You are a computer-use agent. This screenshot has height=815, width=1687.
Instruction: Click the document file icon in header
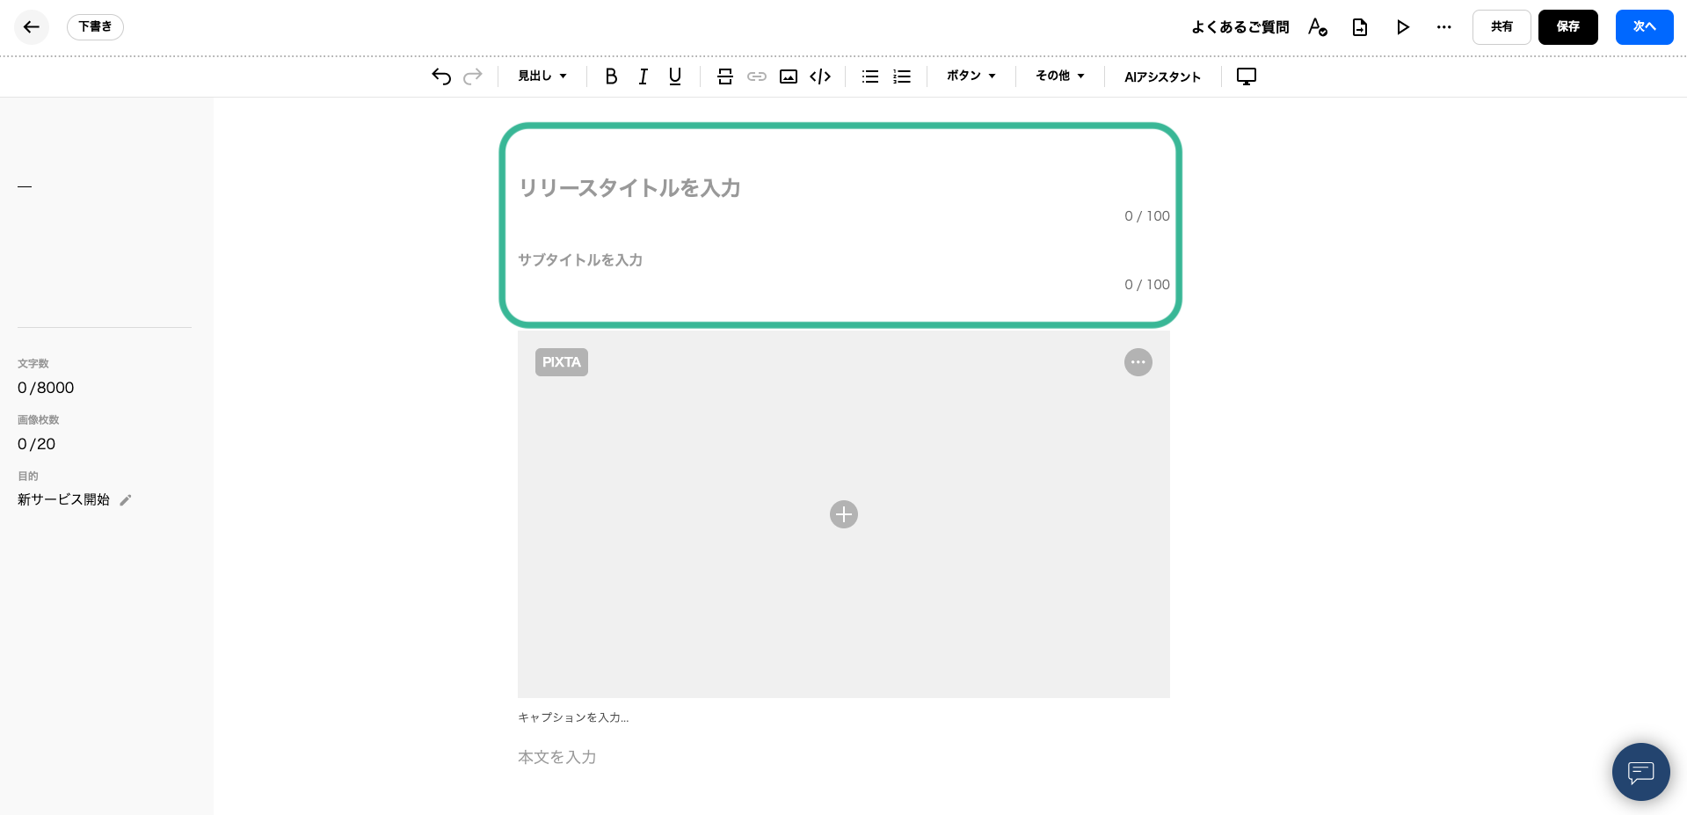(x=1360, y=27)
